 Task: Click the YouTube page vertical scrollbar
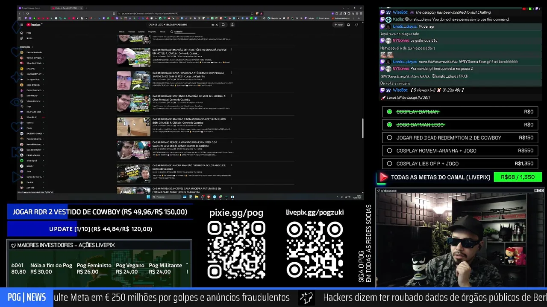pos(362,128)
